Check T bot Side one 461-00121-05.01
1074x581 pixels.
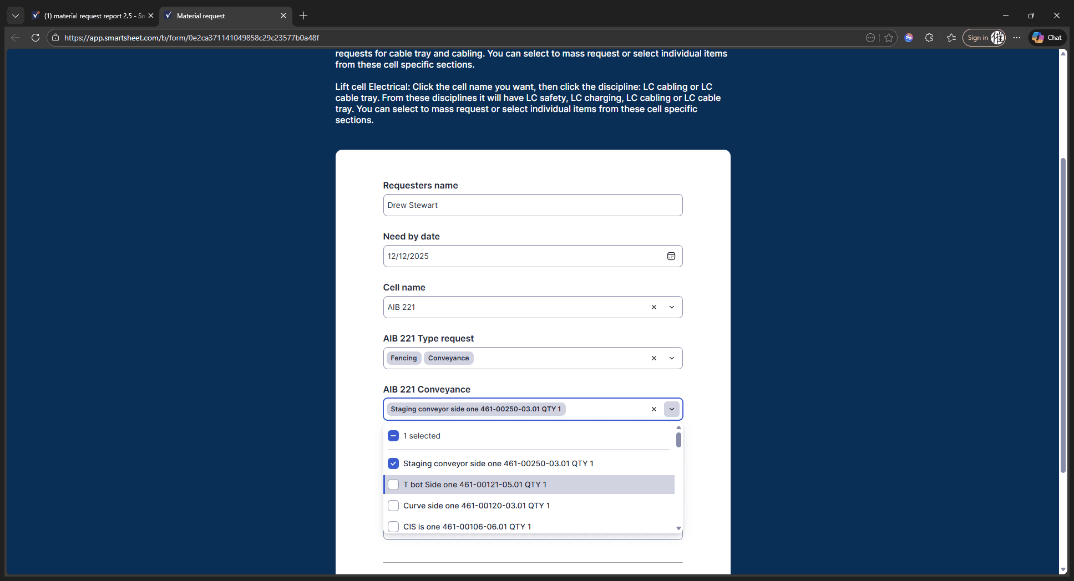pyautogui.click(x=393, y=485)
